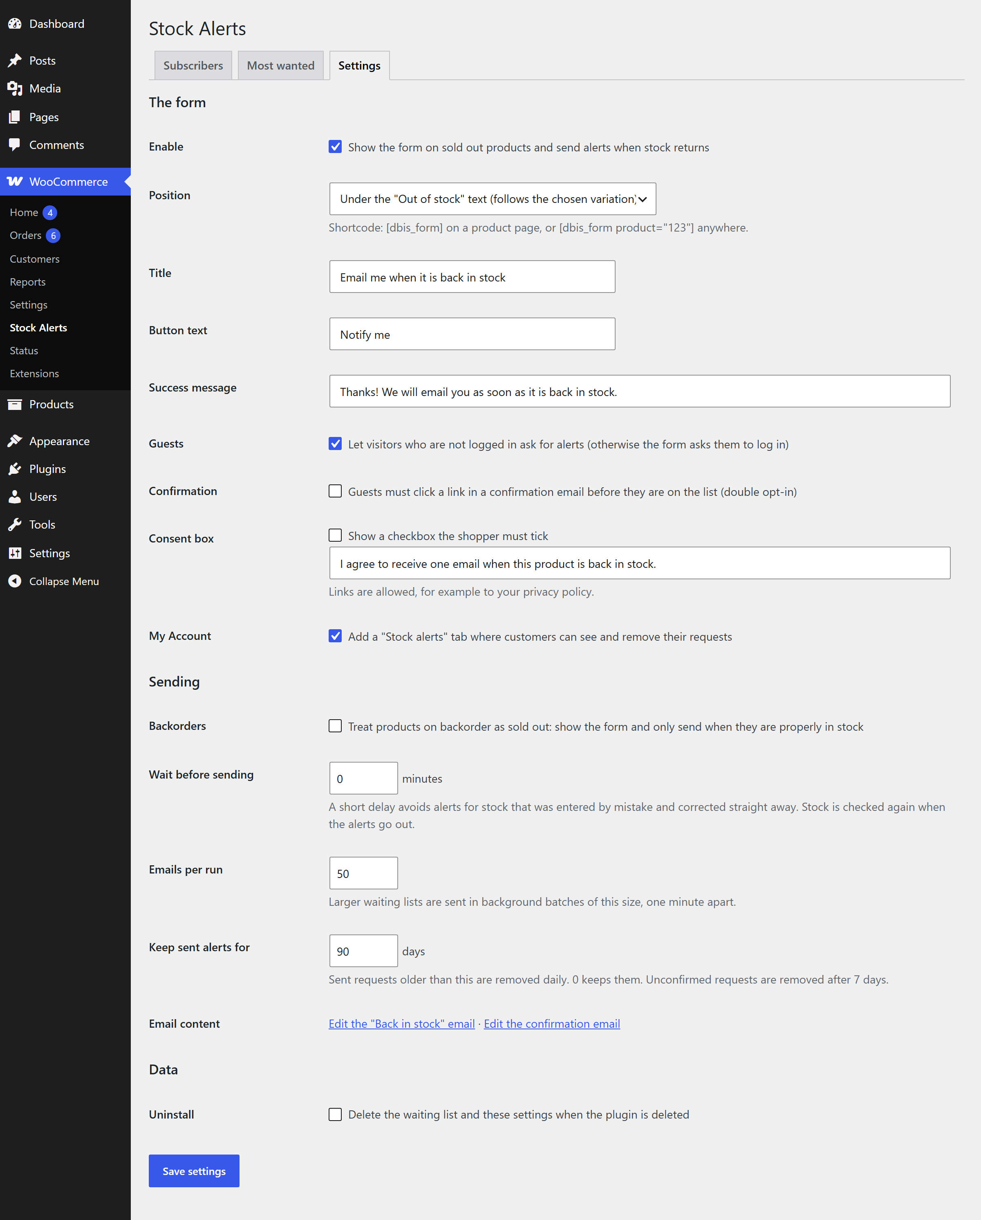Open Edit the confirmation email link

point(552,1024)
